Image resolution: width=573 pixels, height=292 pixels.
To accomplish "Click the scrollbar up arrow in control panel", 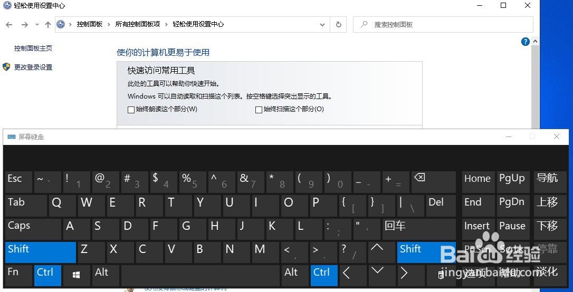I will (536, 42).
